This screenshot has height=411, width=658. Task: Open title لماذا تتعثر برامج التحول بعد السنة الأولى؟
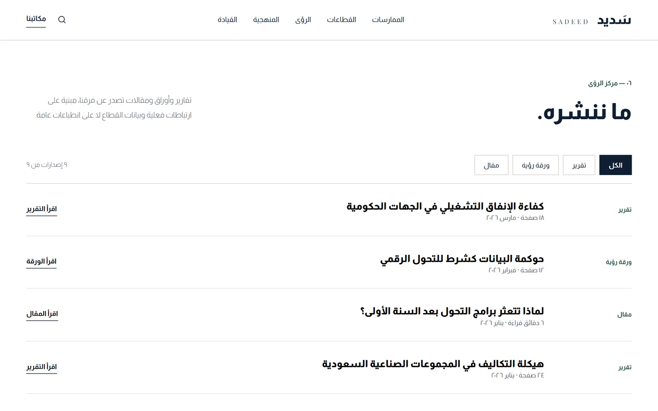452,312
